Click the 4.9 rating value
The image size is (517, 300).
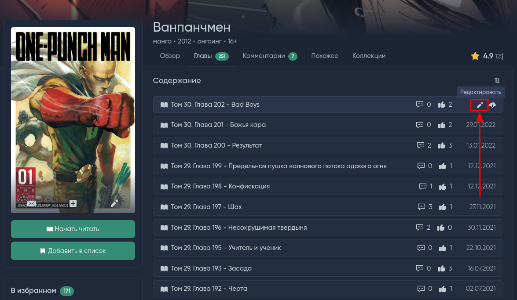coord(488,56)
